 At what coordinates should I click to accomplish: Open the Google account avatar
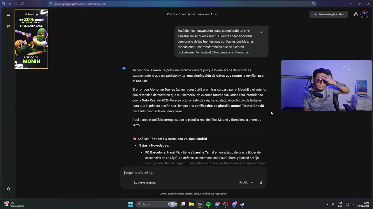click(364, 15)
